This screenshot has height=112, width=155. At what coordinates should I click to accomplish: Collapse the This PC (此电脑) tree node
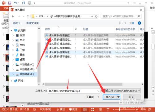click(11, 30)
